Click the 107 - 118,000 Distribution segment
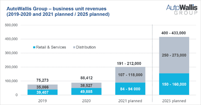The height and width of the screenshot is (105, 201). pyautogui.click(x=130, y=75)
